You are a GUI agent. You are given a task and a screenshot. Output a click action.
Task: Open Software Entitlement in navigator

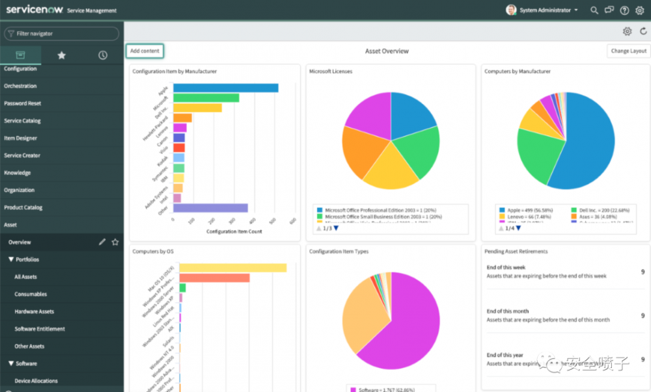click(40, 329)
